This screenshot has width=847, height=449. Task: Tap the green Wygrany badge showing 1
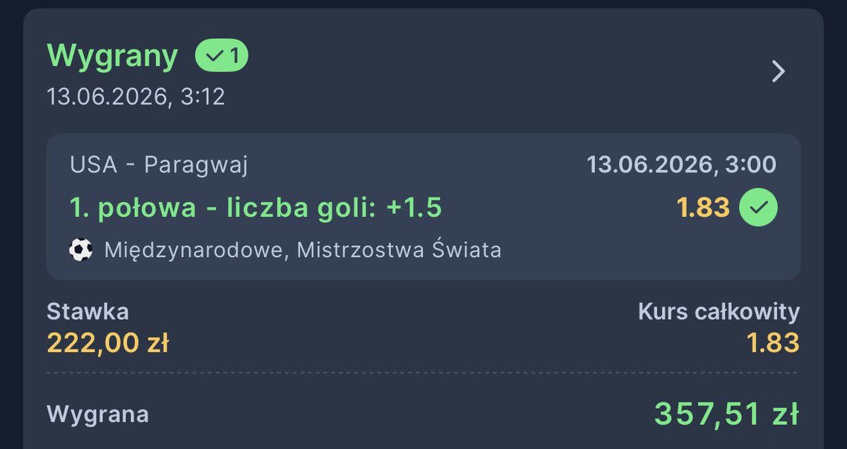click(x=222, y=56)
